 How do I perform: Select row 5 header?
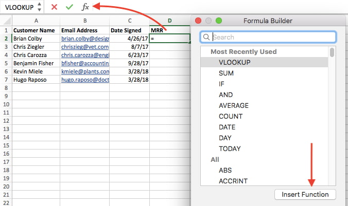coord(6,63)
